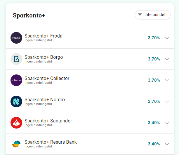Open the Sparkonto+ Resurs Bank account name

51,142
